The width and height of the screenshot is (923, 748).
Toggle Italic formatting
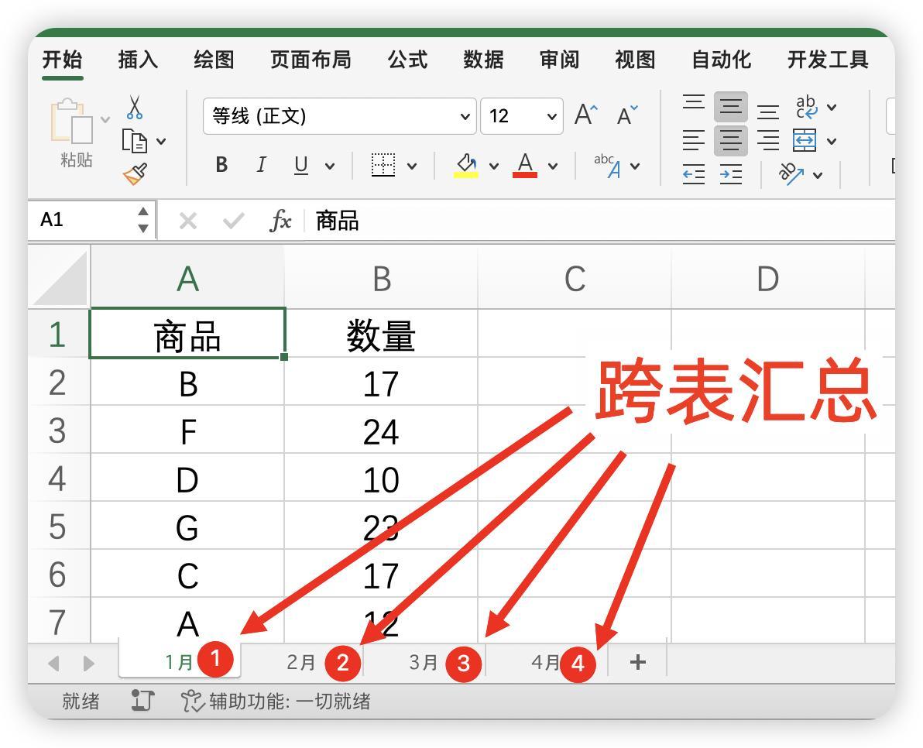pyautogui.click(x=261, y=165)
